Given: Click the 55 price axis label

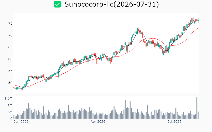Looking at the screenshot, I should click(x=10, y=71).
